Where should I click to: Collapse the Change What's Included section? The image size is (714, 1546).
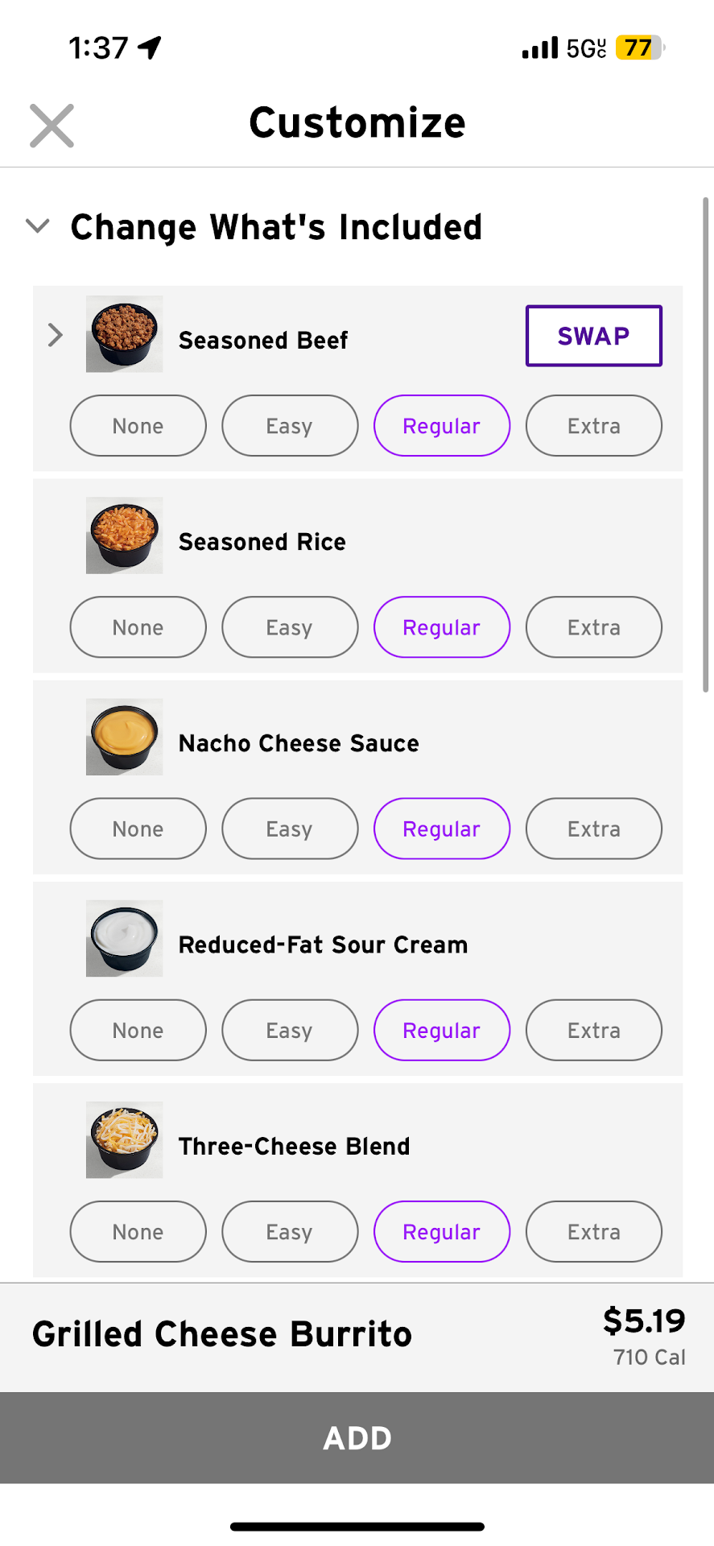[x=38, y=226]
